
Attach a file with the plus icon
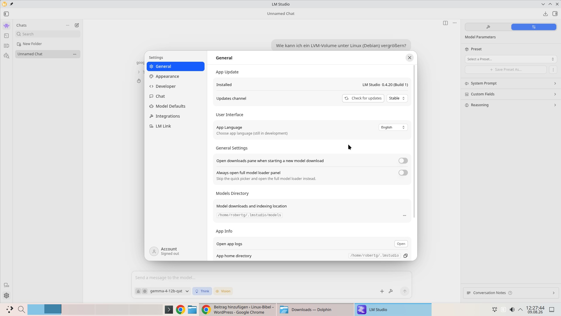(x=382, y=291)
